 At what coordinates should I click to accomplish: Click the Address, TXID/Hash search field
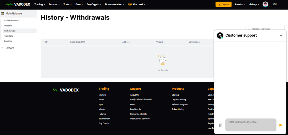click(x=265, y=28)
